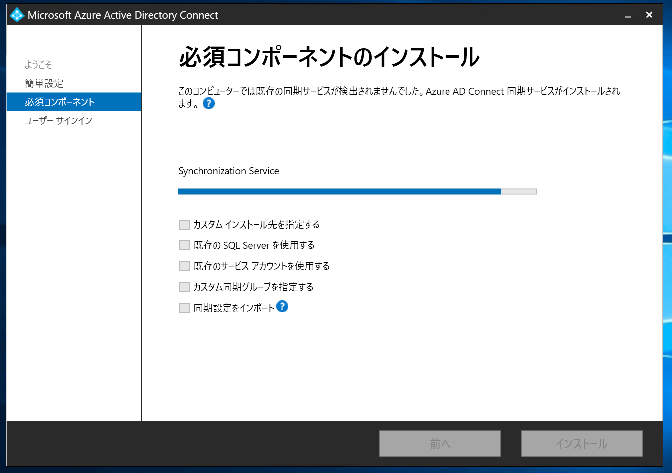The width and height of the screenshot is (672, 473).
Task: Click the 必須コンポーネントのインストール heading
Action: click(329, 57)
